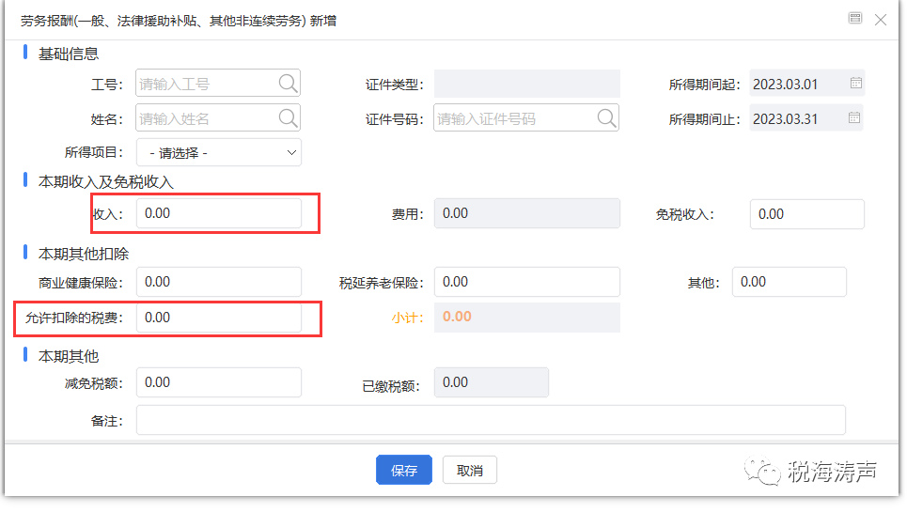The image size is (907, 512).
Task: Select the 商业健康保险 amount field
Action: [x=219, y=282]
